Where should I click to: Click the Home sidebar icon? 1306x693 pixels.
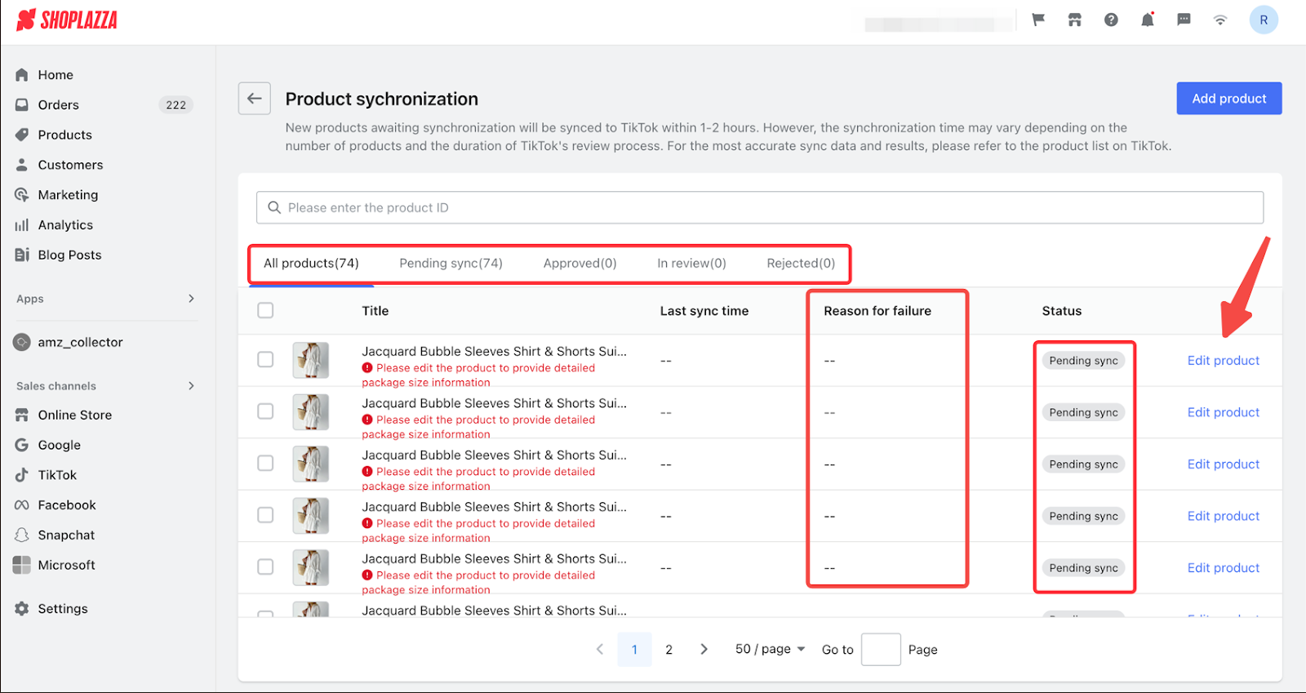[x=22, y=74]
